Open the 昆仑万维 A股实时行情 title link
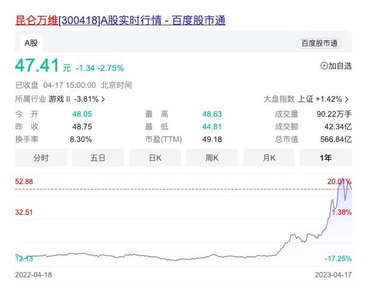The height and width of the screenshot is (284, 370). 120,20
